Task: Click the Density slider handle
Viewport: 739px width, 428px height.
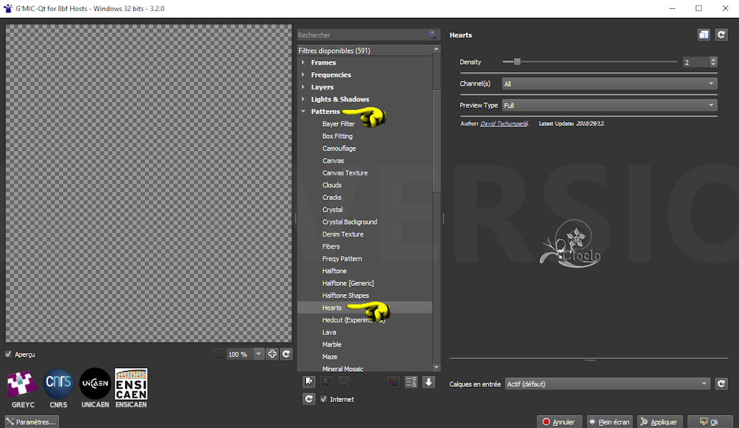Action: coord(517,62)
